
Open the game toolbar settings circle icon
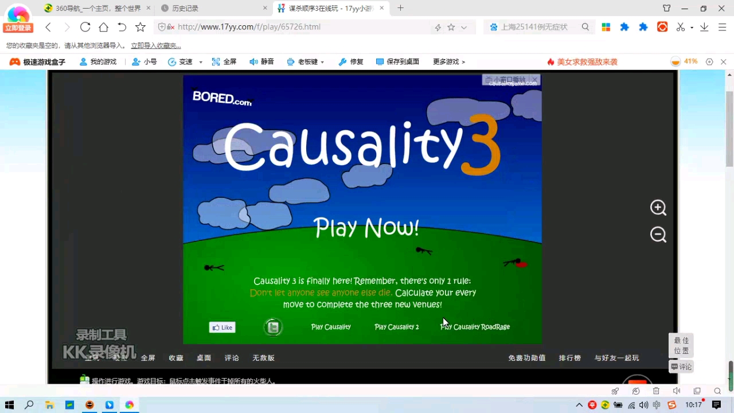click(x=709, y=62)
